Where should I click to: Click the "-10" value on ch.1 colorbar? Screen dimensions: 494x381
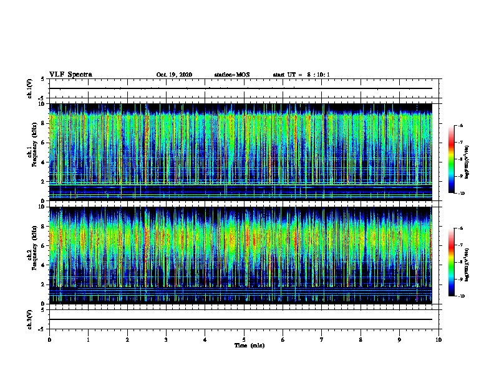(461, 193)
